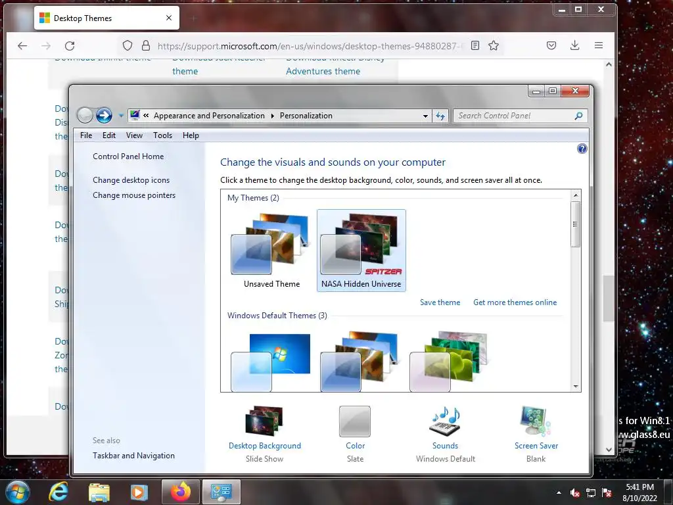The image size is (673, 505).
Task: Click the search magnifier icon in Control Panel
Action: [x=578, y=116]
